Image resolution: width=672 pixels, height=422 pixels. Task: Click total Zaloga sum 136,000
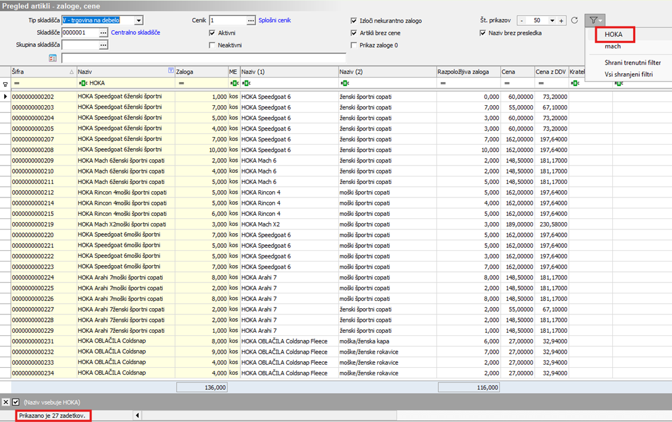[x=202, y=388]
